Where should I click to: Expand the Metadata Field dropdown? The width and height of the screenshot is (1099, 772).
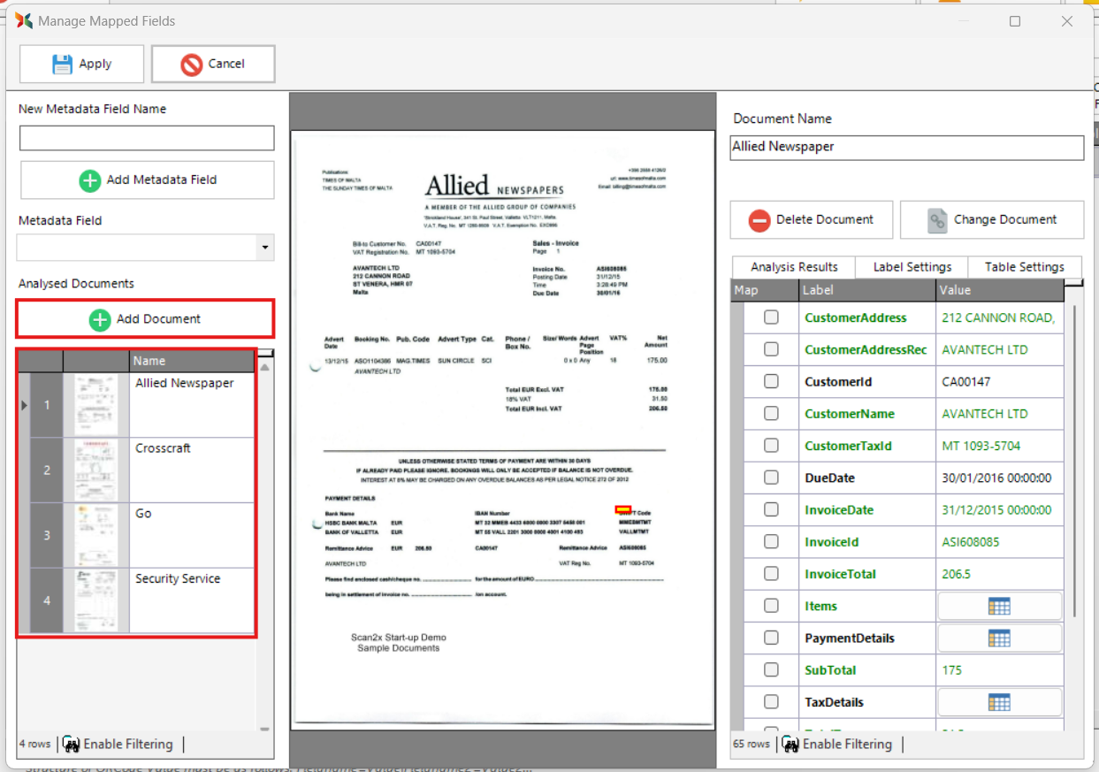(x=264, y=248)
